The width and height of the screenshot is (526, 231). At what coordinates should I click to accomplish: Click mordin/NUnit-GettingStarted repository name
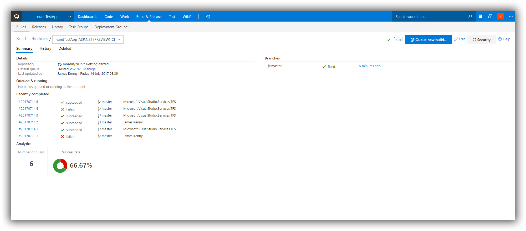coord(86,64)
